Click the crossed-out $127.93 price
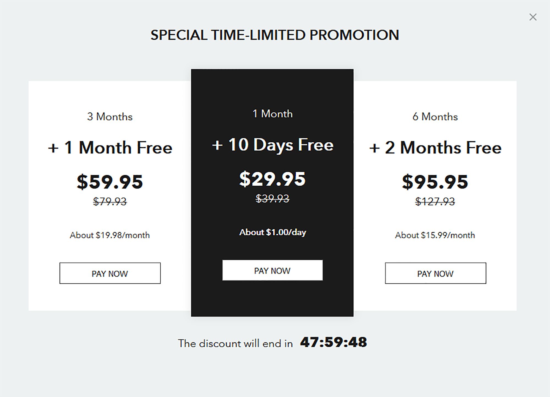 tap(435, 202)
